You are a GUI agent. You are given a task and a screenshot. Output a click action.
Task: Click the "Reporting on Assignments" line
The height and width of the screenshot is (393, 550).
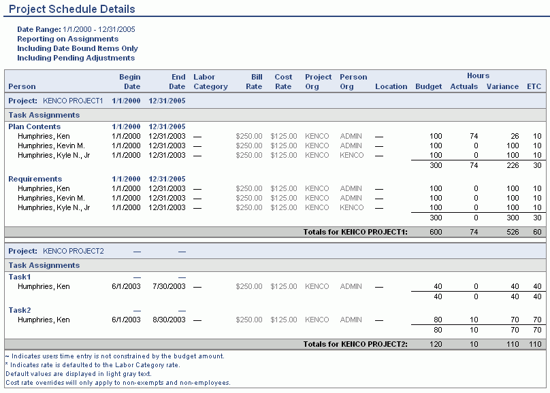click(67, 39)
